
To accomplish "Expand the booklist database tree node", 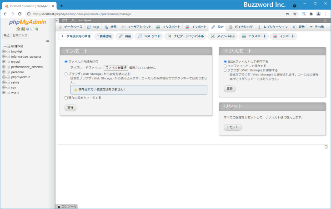I will tap(4, 51).
